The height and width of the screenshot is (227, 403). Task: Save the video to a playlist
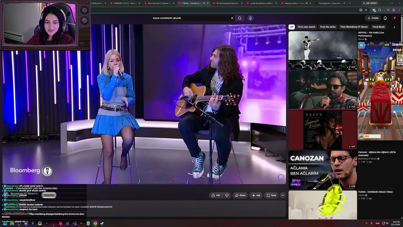[x=271, y=195]
